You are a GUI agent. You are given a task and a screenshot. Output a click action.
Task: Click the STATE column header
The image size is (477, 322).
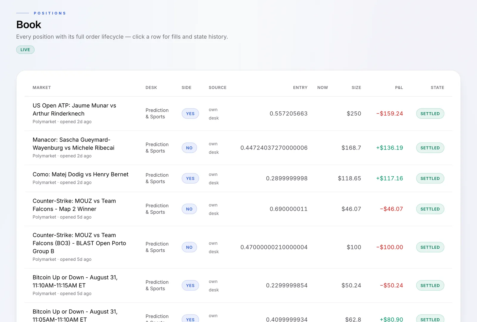[437, 88]
